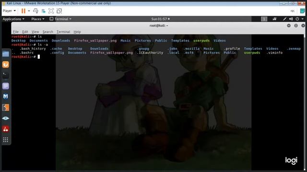Open the Terminal app menu in top panel
Viewport: 307px width, 172px height.
pyautogui.click(x=60, y=19)
